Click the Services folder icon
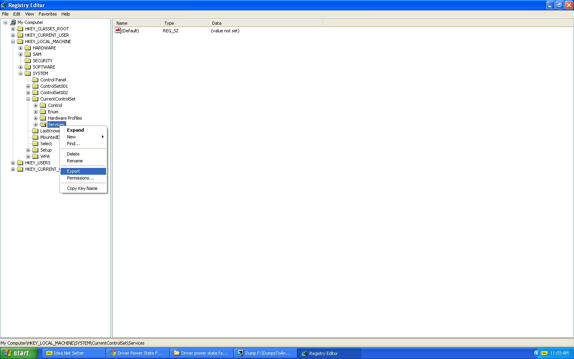The height and width of the screenshot is (359, 574). [44, 124]
